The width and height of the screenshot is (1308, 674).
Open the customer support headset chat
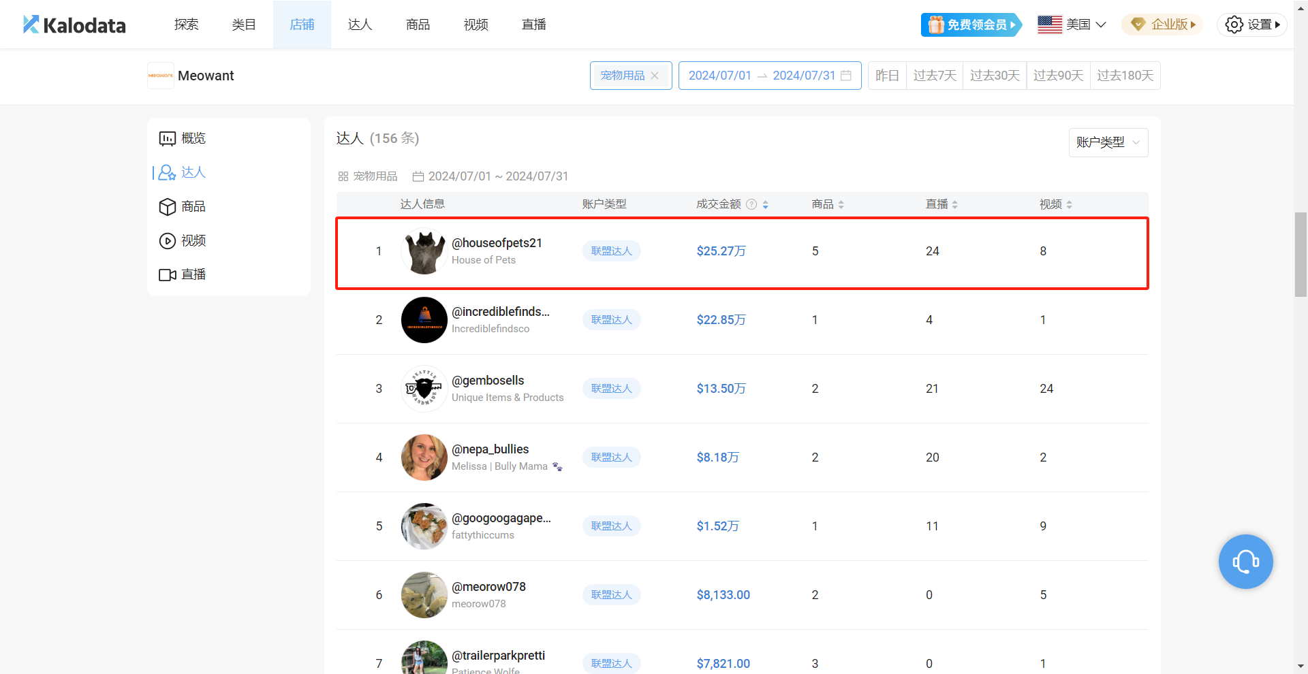click(x=1245, y=562)
